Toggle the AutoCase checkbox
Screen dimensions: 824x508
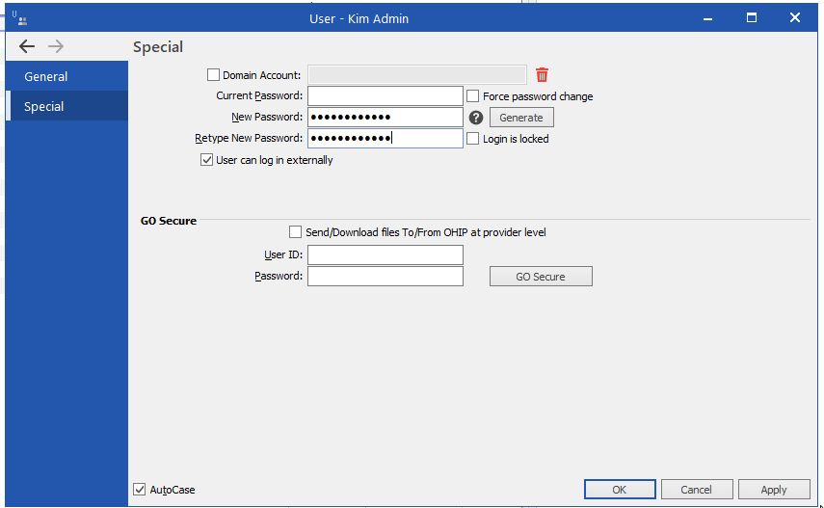tap(139, 490)
